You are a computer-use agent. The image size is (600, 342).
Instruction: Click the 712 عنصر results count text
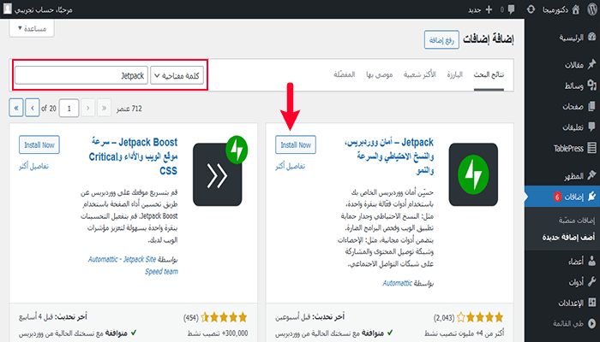point(129,109)
